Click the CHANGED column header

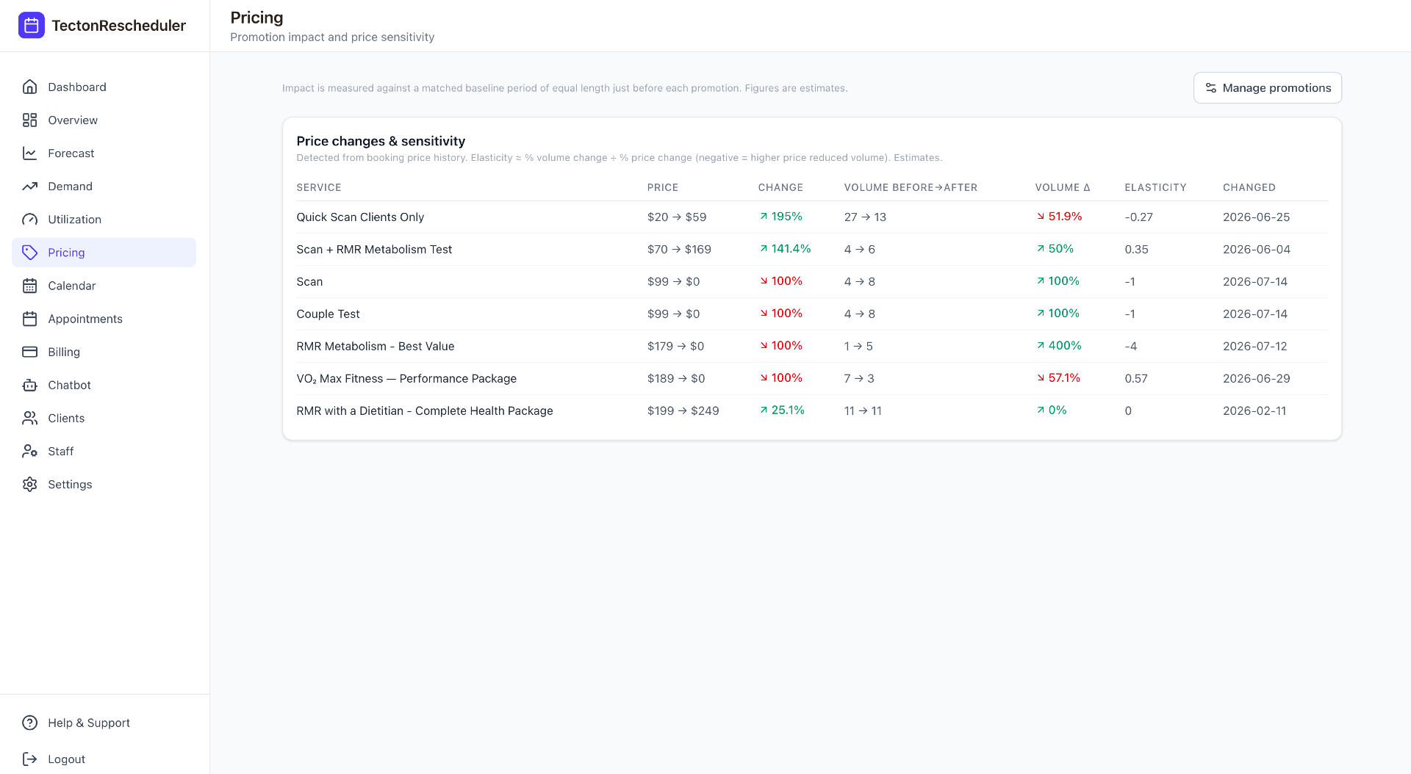pos(1249,187)
